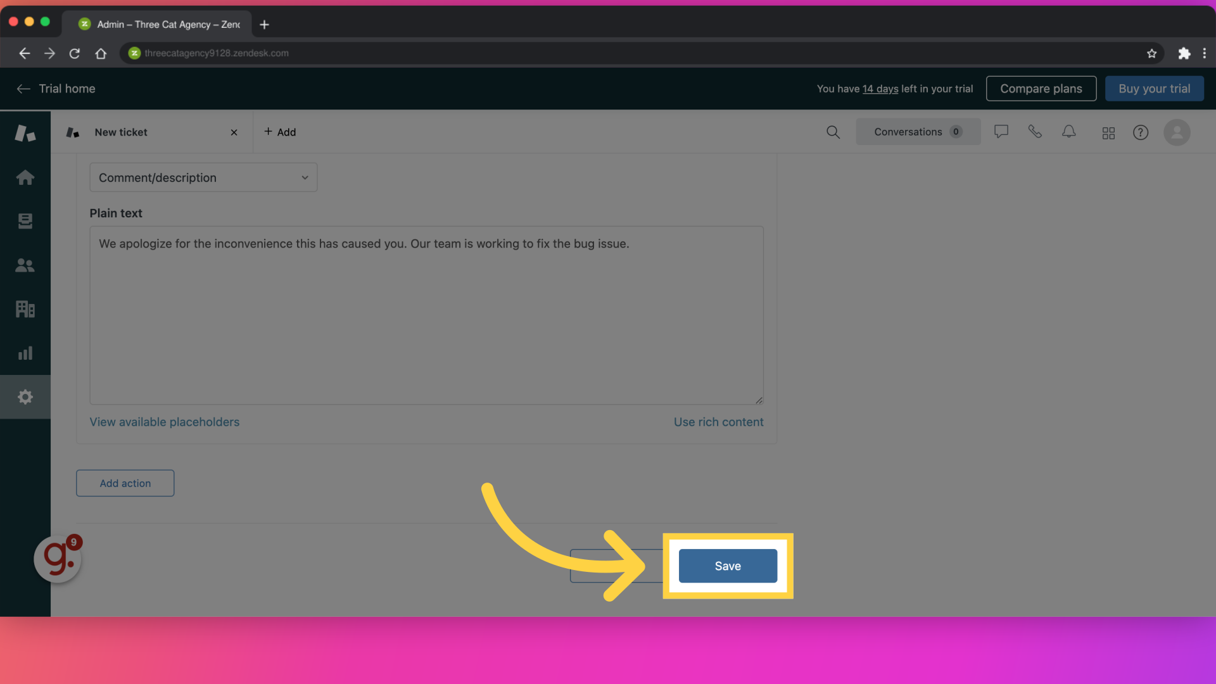The width and height of the screenshot is (1216, 684).
Task: Click Use rich content link
Action: [x=718, y=422]
